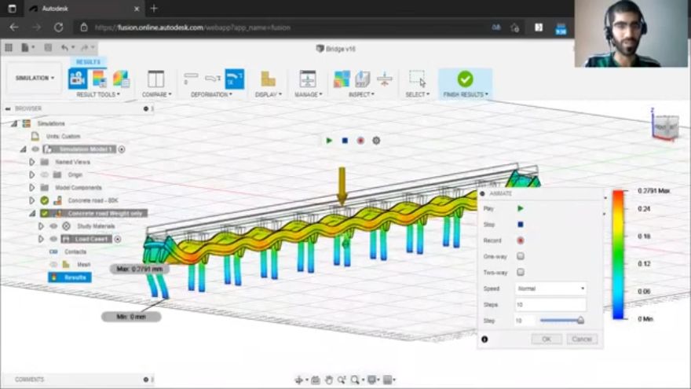Click the green Finish Results checkmark
Screen dimensions: 691x389
465,79
